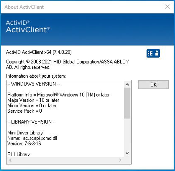This screenshot has width=175, height=171.
Task: Click the vertical scrollbar thumb
Action: 127,103
